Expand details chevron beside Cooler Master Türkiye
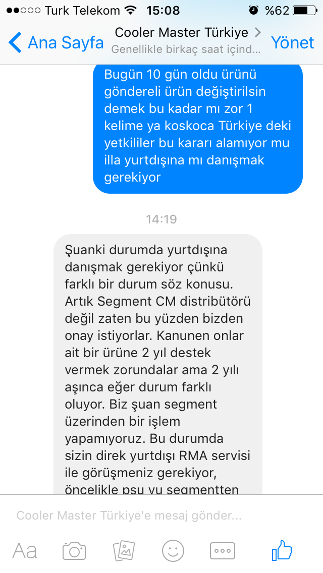Screen dimensions: 323x573 click(257, 32)
